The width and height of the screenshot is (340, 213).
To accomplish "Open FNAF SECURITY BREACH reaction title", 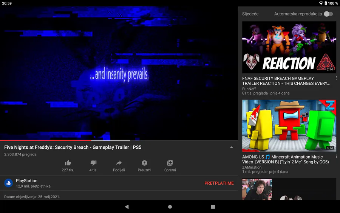I will point(286,81).
